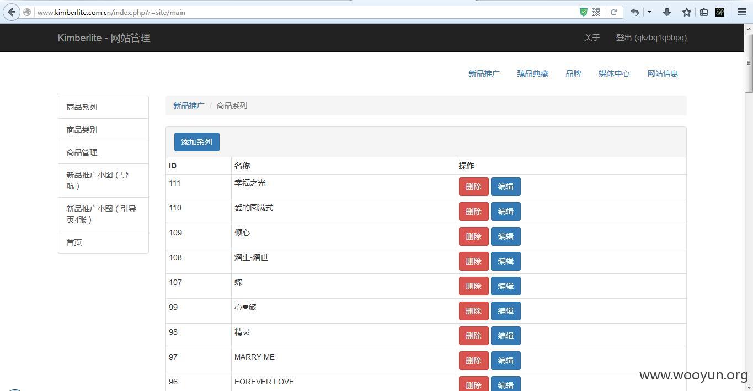Edit row 99 心❤旅

506,311
